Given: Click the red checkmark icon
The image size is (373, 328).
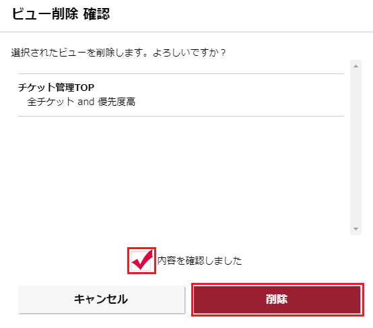Looking at the screenshot, I should 142,260.
